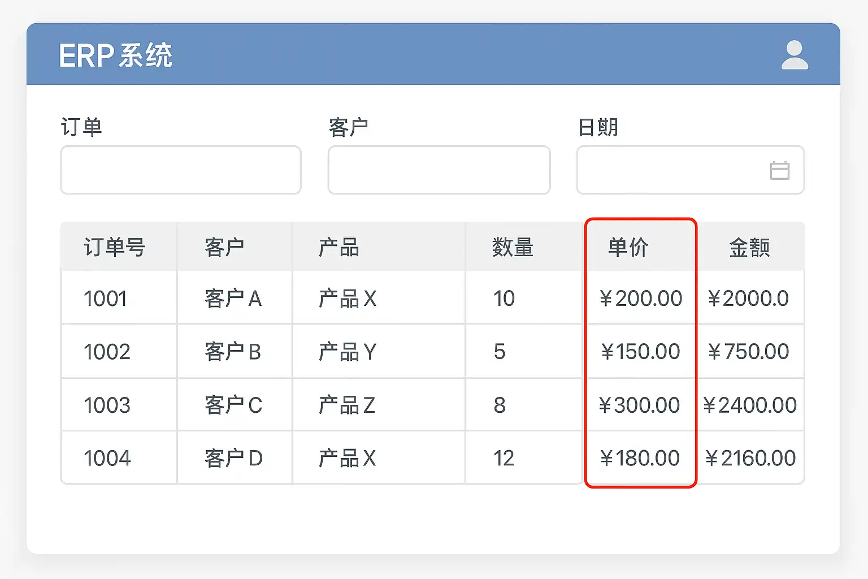Viewport: 868px width, 579px height.
Task: Click order 1003 in the table
Action: [107, 405]
